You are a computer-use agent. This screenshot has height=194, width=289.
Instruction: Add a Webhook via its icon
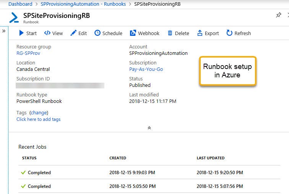click(133, 33)
